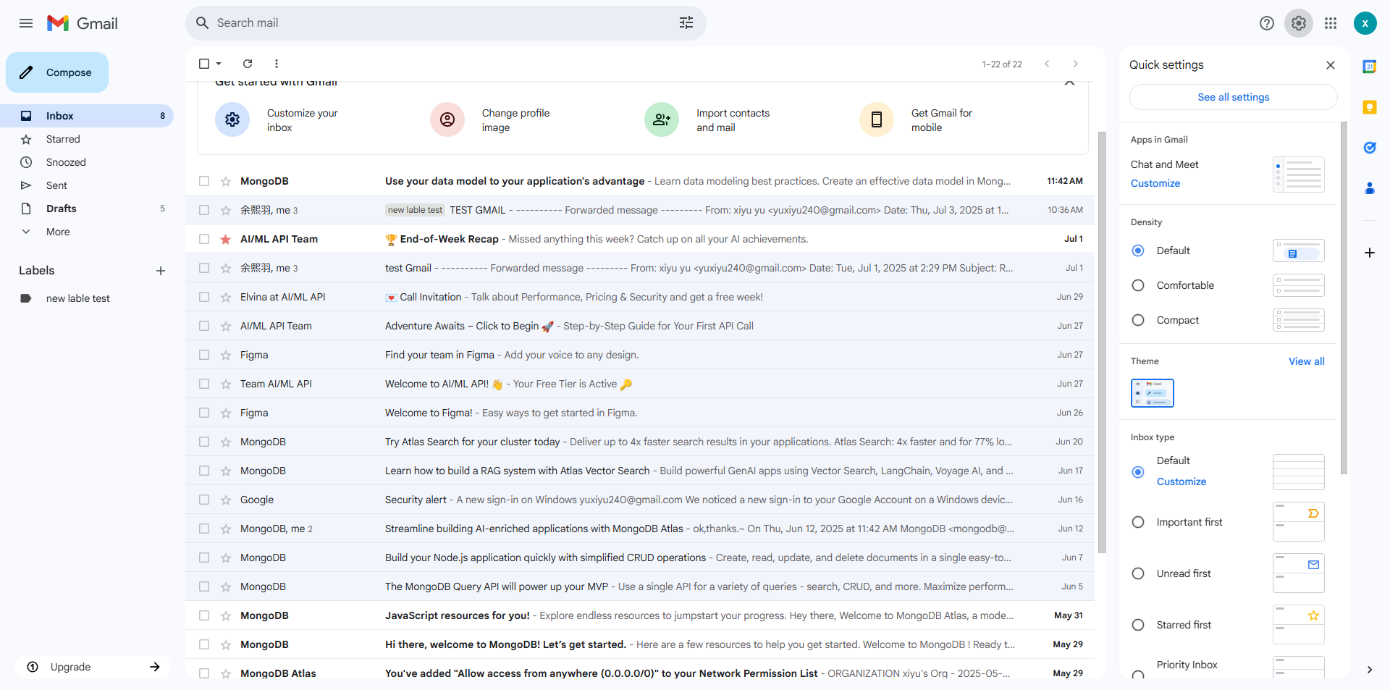Screen dimensions: 1390x690
Task: Close the Quick settings panel
Action: point(1331,65)
